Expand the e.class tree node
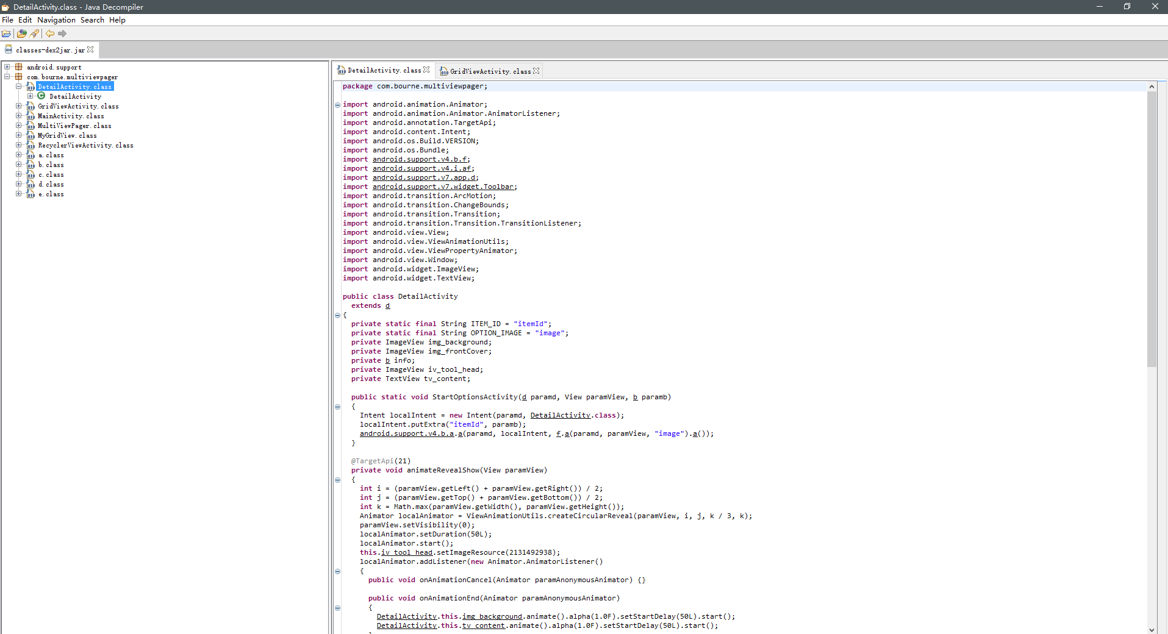Image resolution: width=1168 pixels, height=634 pixels. click(x=18, y=194)
